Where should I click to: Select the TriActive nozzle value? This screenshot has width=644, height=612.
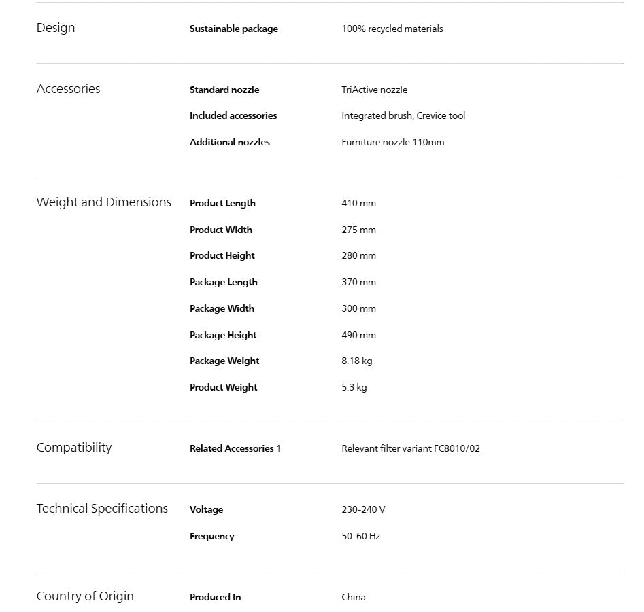(x=374, y=90)
